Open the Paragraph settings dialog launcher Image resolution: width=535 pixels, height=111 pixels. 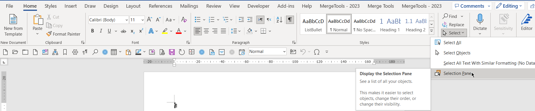pos(294,42)
